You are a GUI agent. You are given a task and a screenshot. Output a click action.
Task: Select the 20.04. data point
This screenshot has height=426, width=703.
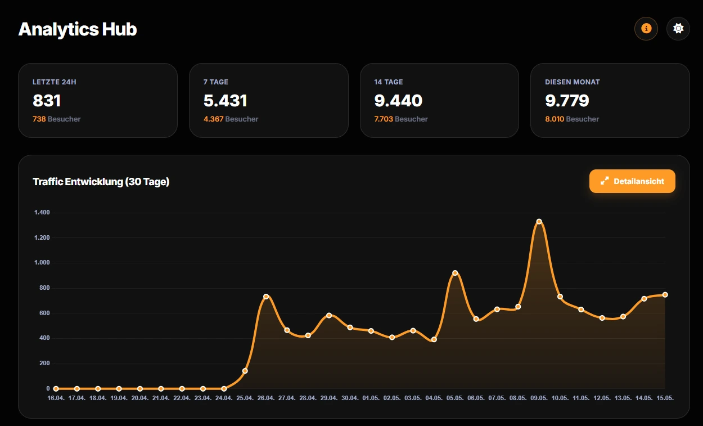coord(140,388)
